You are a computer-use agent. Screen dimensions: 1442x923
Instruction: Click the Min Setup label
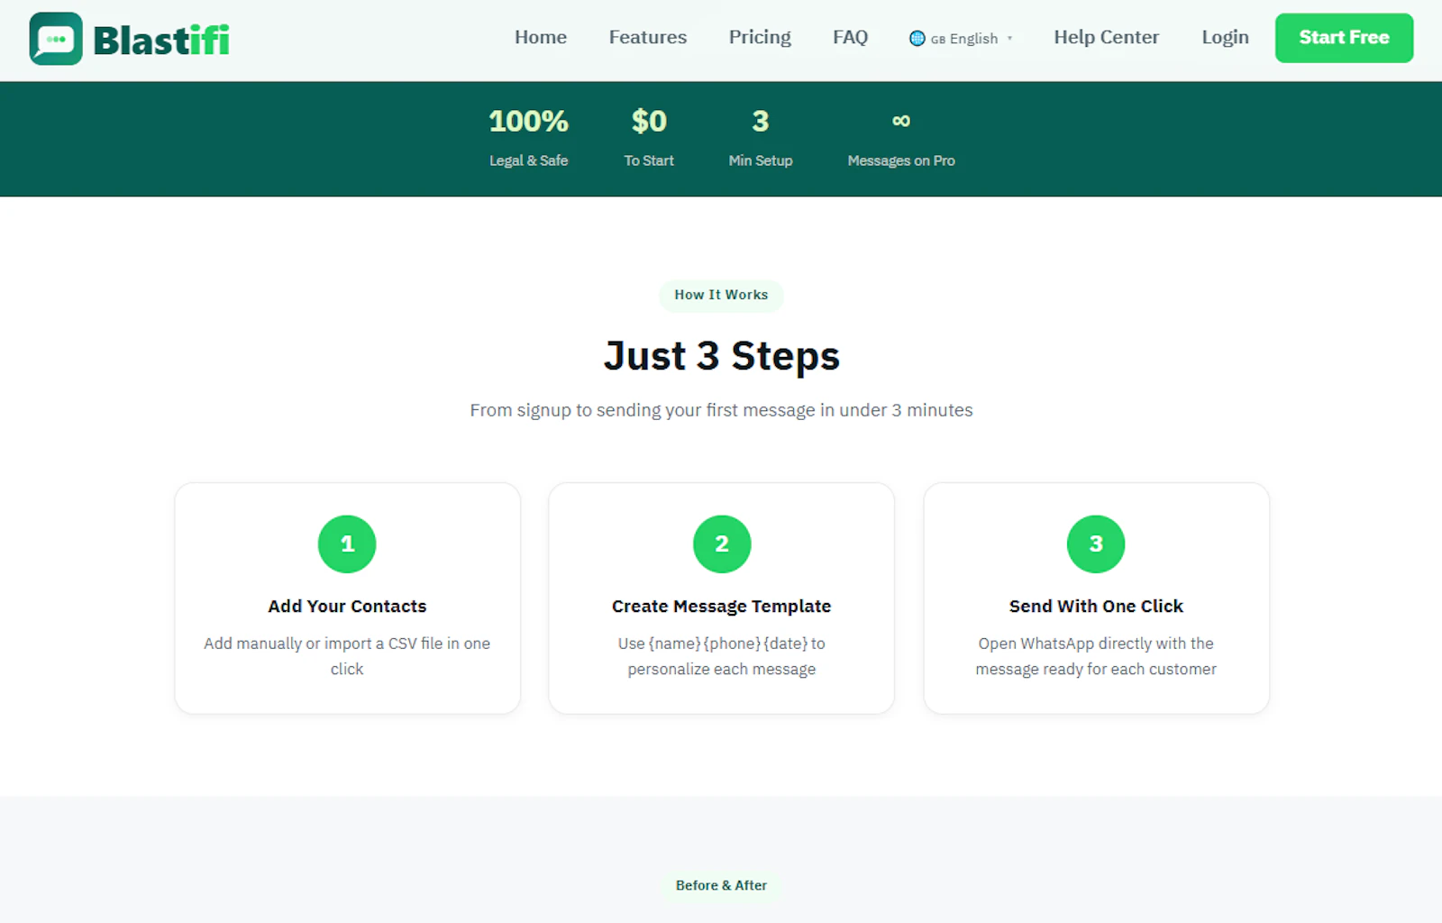click(x=761, y=160)
